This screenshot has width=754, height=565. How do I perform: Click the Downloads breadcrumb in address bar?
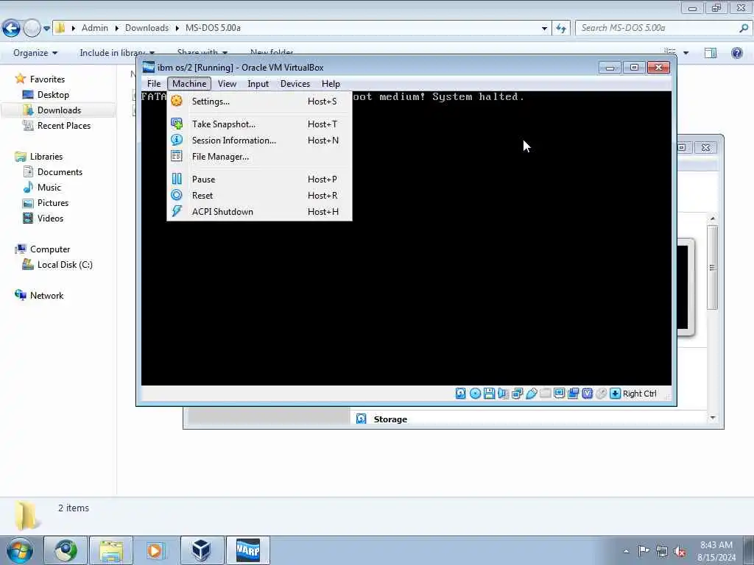click(147, 28)
